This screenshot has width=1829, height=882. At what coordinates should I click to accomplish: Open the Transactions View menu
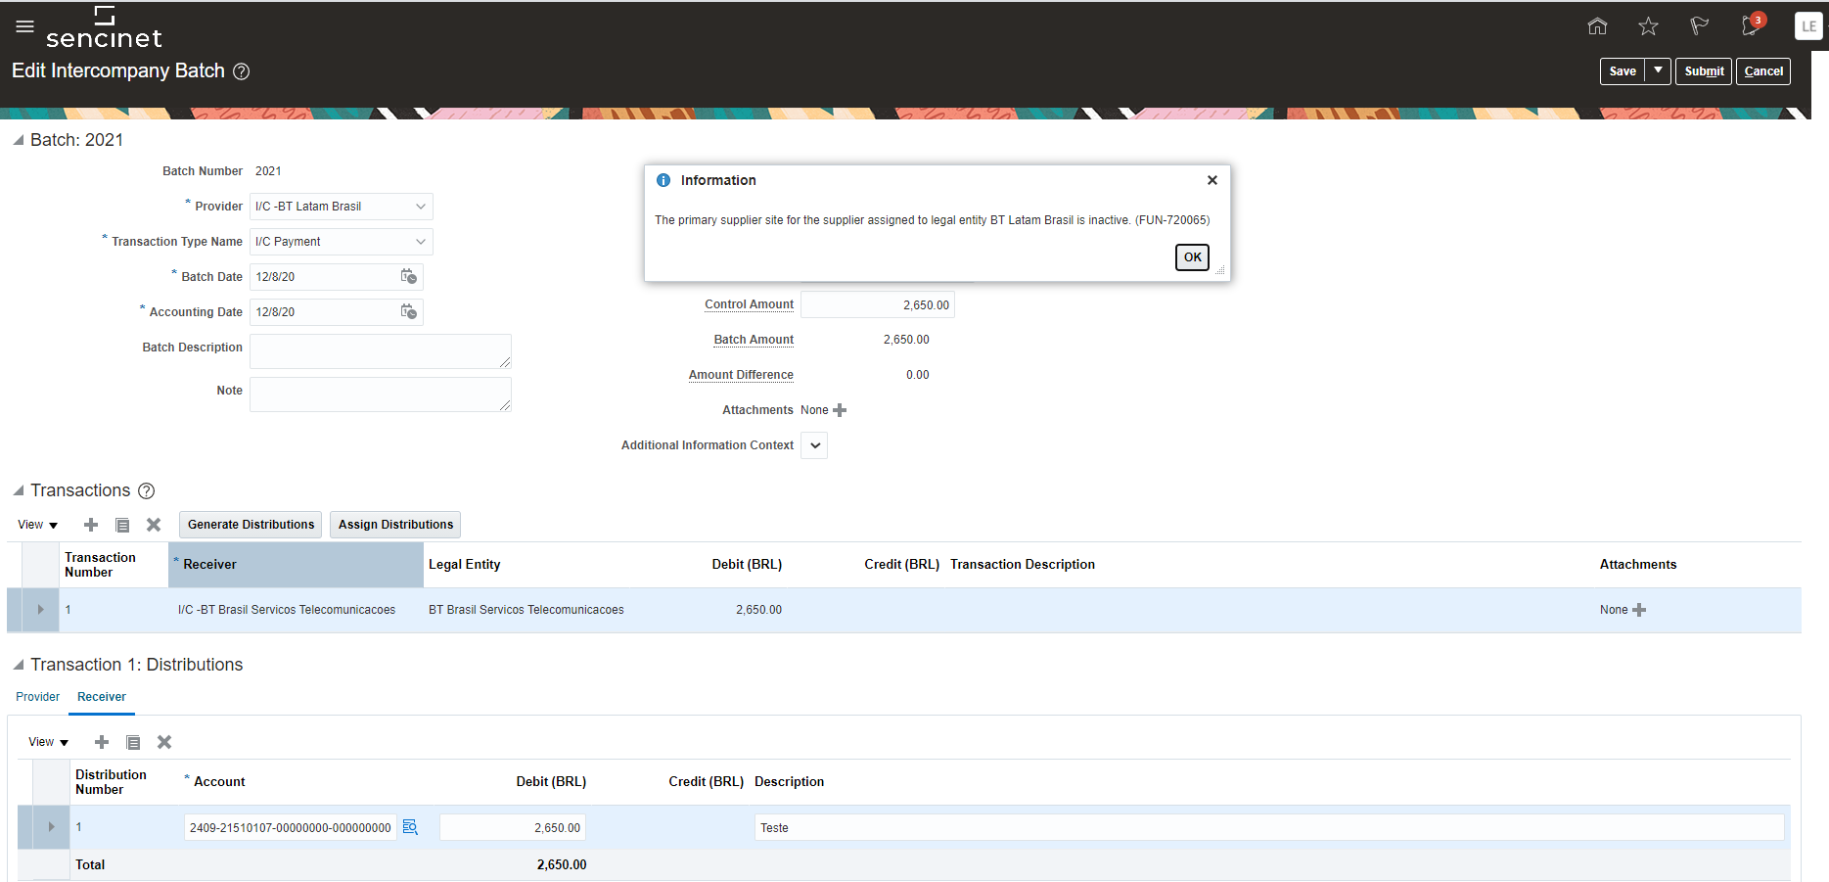click(x=38, y=525)
